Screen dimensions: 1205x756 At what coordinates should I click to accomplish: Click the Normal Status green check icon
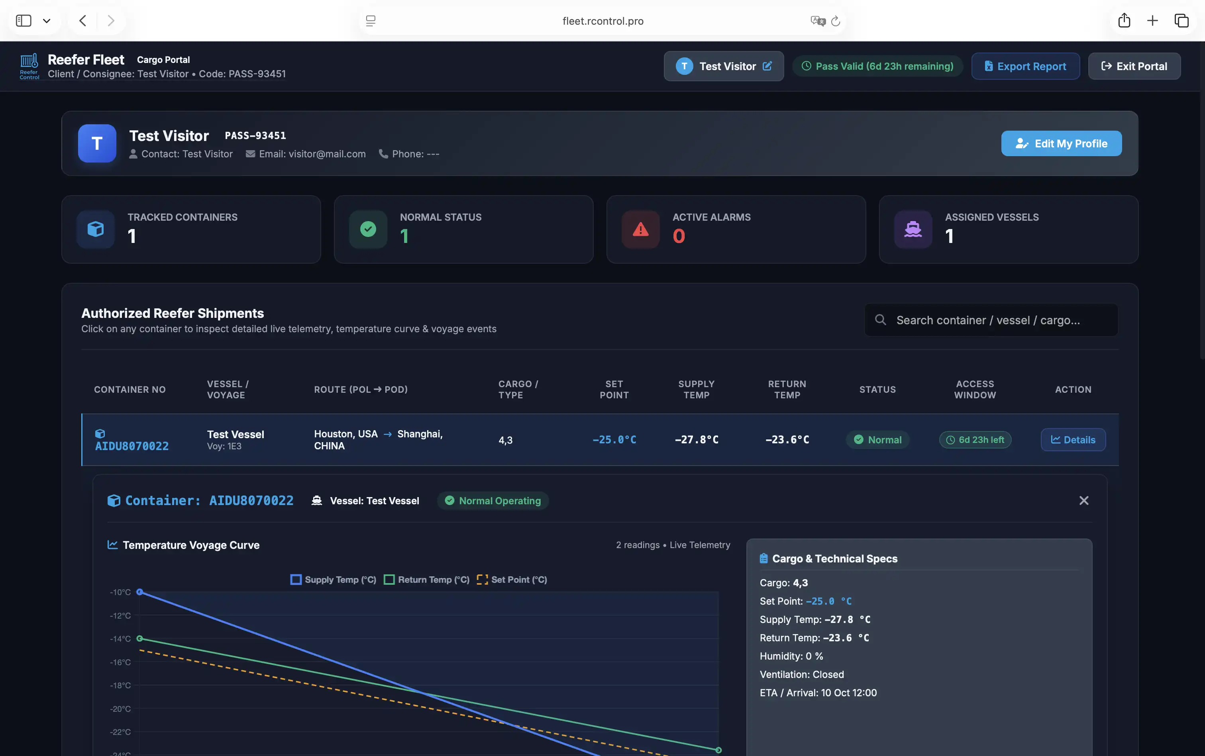pos(368,229)
